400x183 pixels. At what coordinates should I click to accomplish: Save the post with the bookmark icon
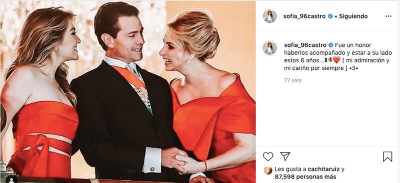387,157
